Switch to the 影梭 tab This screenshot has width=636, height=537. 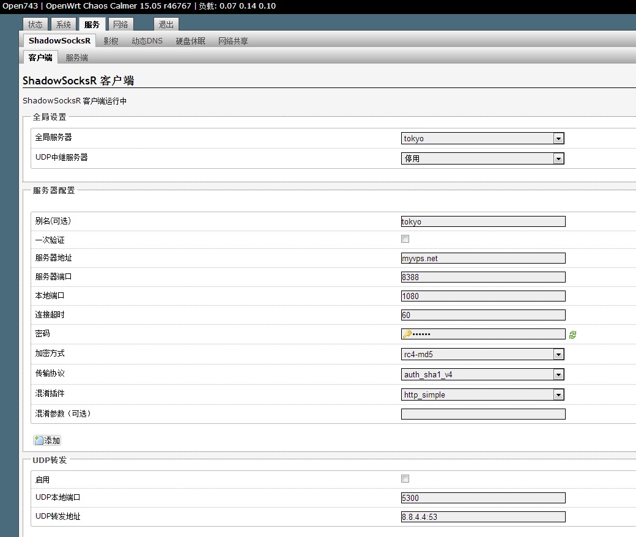(x=111, y=41)
